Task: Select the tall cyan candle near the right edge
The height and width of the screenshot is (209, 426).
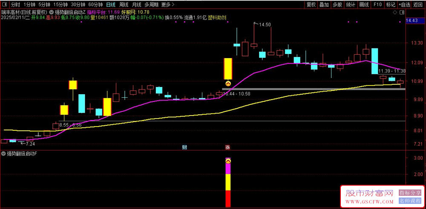Action: (374, 61)
